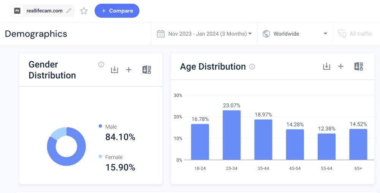Screen dimensions: 380x193
Task: Click the edit pencil icon beside reallifecam.com
Action: tap(69, 11)
